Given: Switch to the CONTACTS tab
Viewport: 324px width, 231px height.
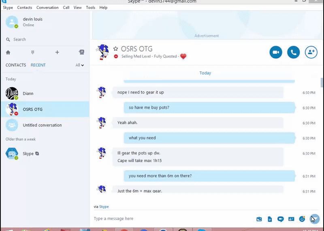Looking at the screenshot, I should pos(16,65).
